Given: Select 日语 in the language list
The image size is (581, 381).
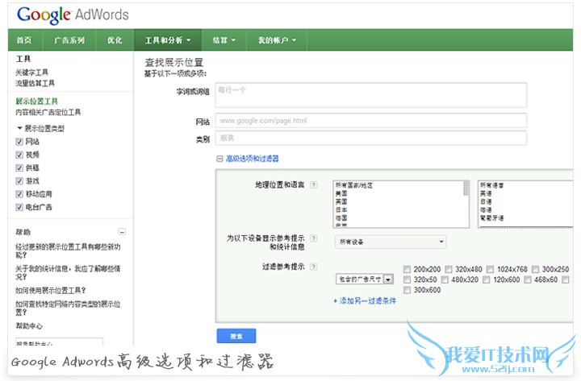Looking at the screenshot, I should pyautogui.click(x=486, y=201).
